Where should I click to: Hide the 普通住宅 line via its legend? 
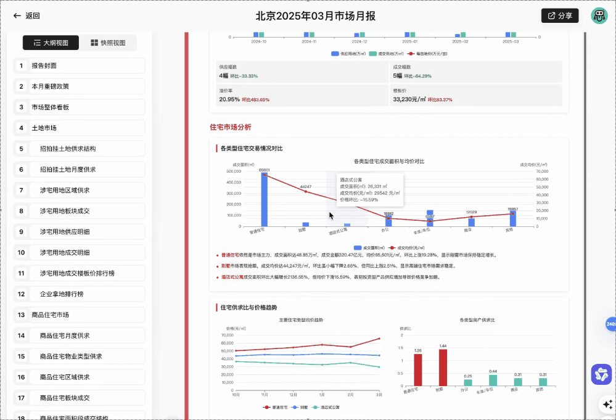276,407
